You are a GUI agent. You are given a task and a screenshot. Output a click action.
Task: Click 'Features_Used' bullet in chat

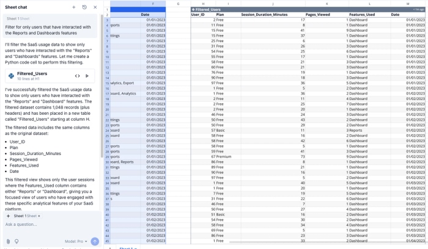[x=24, y=165]
